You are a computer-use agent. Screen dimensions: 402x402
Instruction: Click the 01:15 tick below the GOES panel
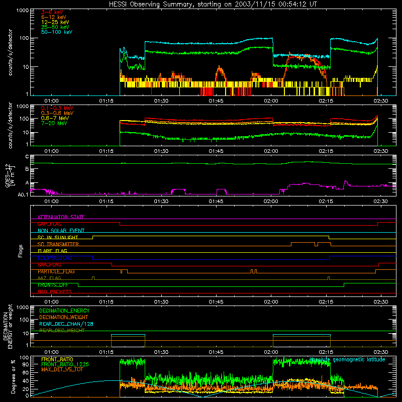tap(106, 202)
